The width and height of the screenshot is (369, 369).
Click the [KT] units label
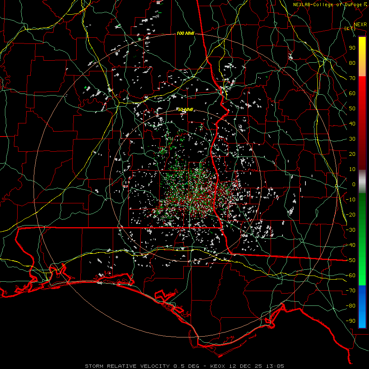tap(350, 29)
